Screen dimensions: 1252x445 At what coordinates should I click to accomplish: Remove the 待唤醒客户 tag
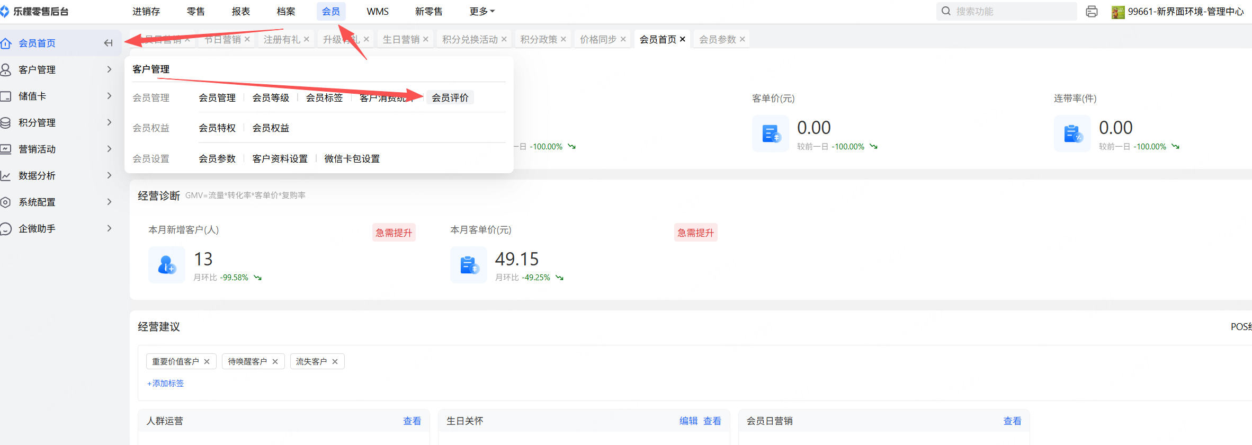[x=275, y=361]
